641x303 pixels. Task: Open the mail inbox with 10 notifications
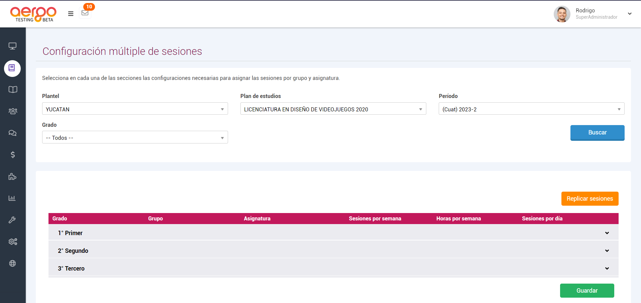[85, 13]
